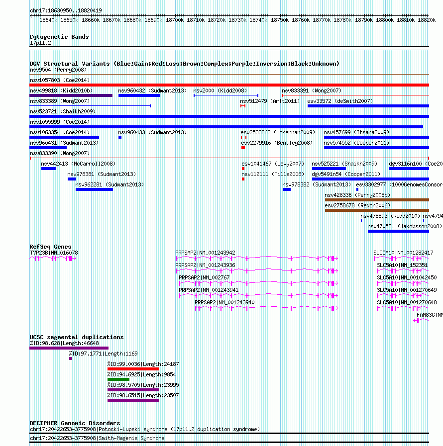Select the dgv3116n100 variant label

pyautogui.click(x=416, y=164)
